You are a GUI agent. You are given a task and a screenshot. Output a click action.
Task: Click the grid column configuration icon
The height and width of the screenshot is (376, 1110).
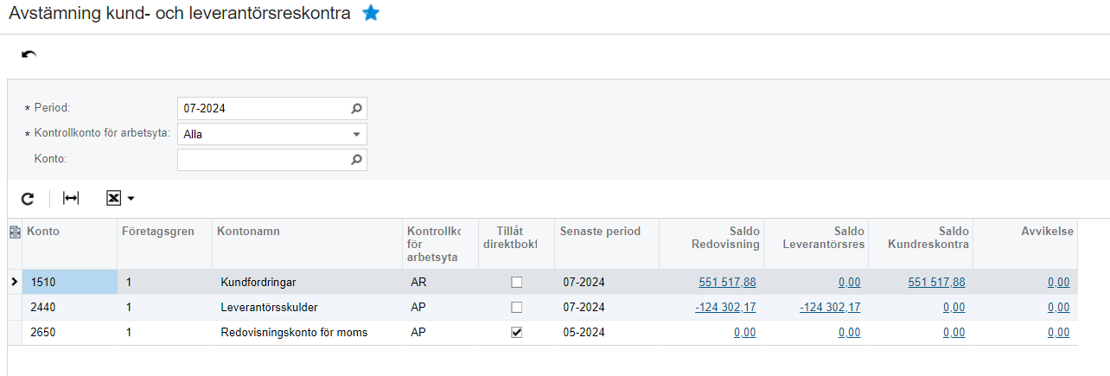(x=15, y=232)
